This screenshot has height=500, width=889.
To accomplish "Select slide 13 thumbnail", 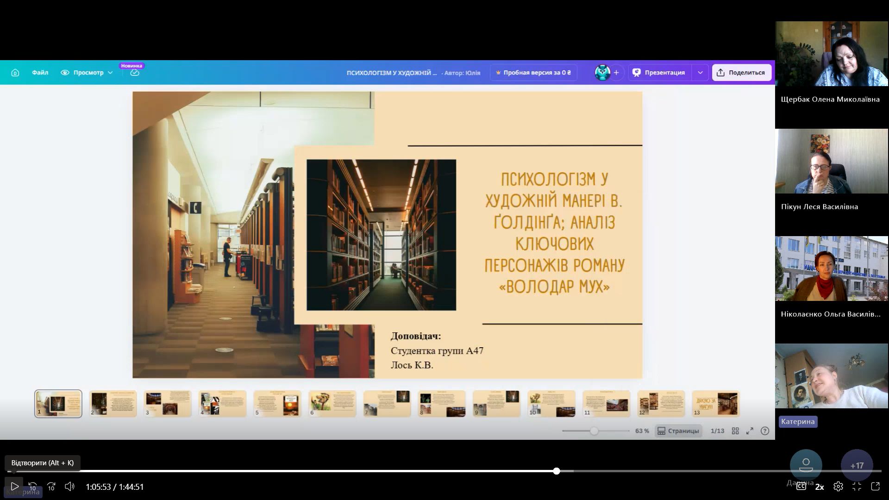I will coord(715,404).
